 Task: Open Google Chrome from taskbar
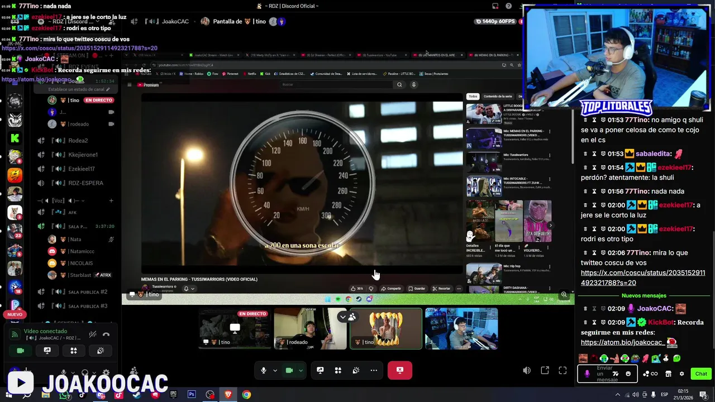tap(246, 395)
